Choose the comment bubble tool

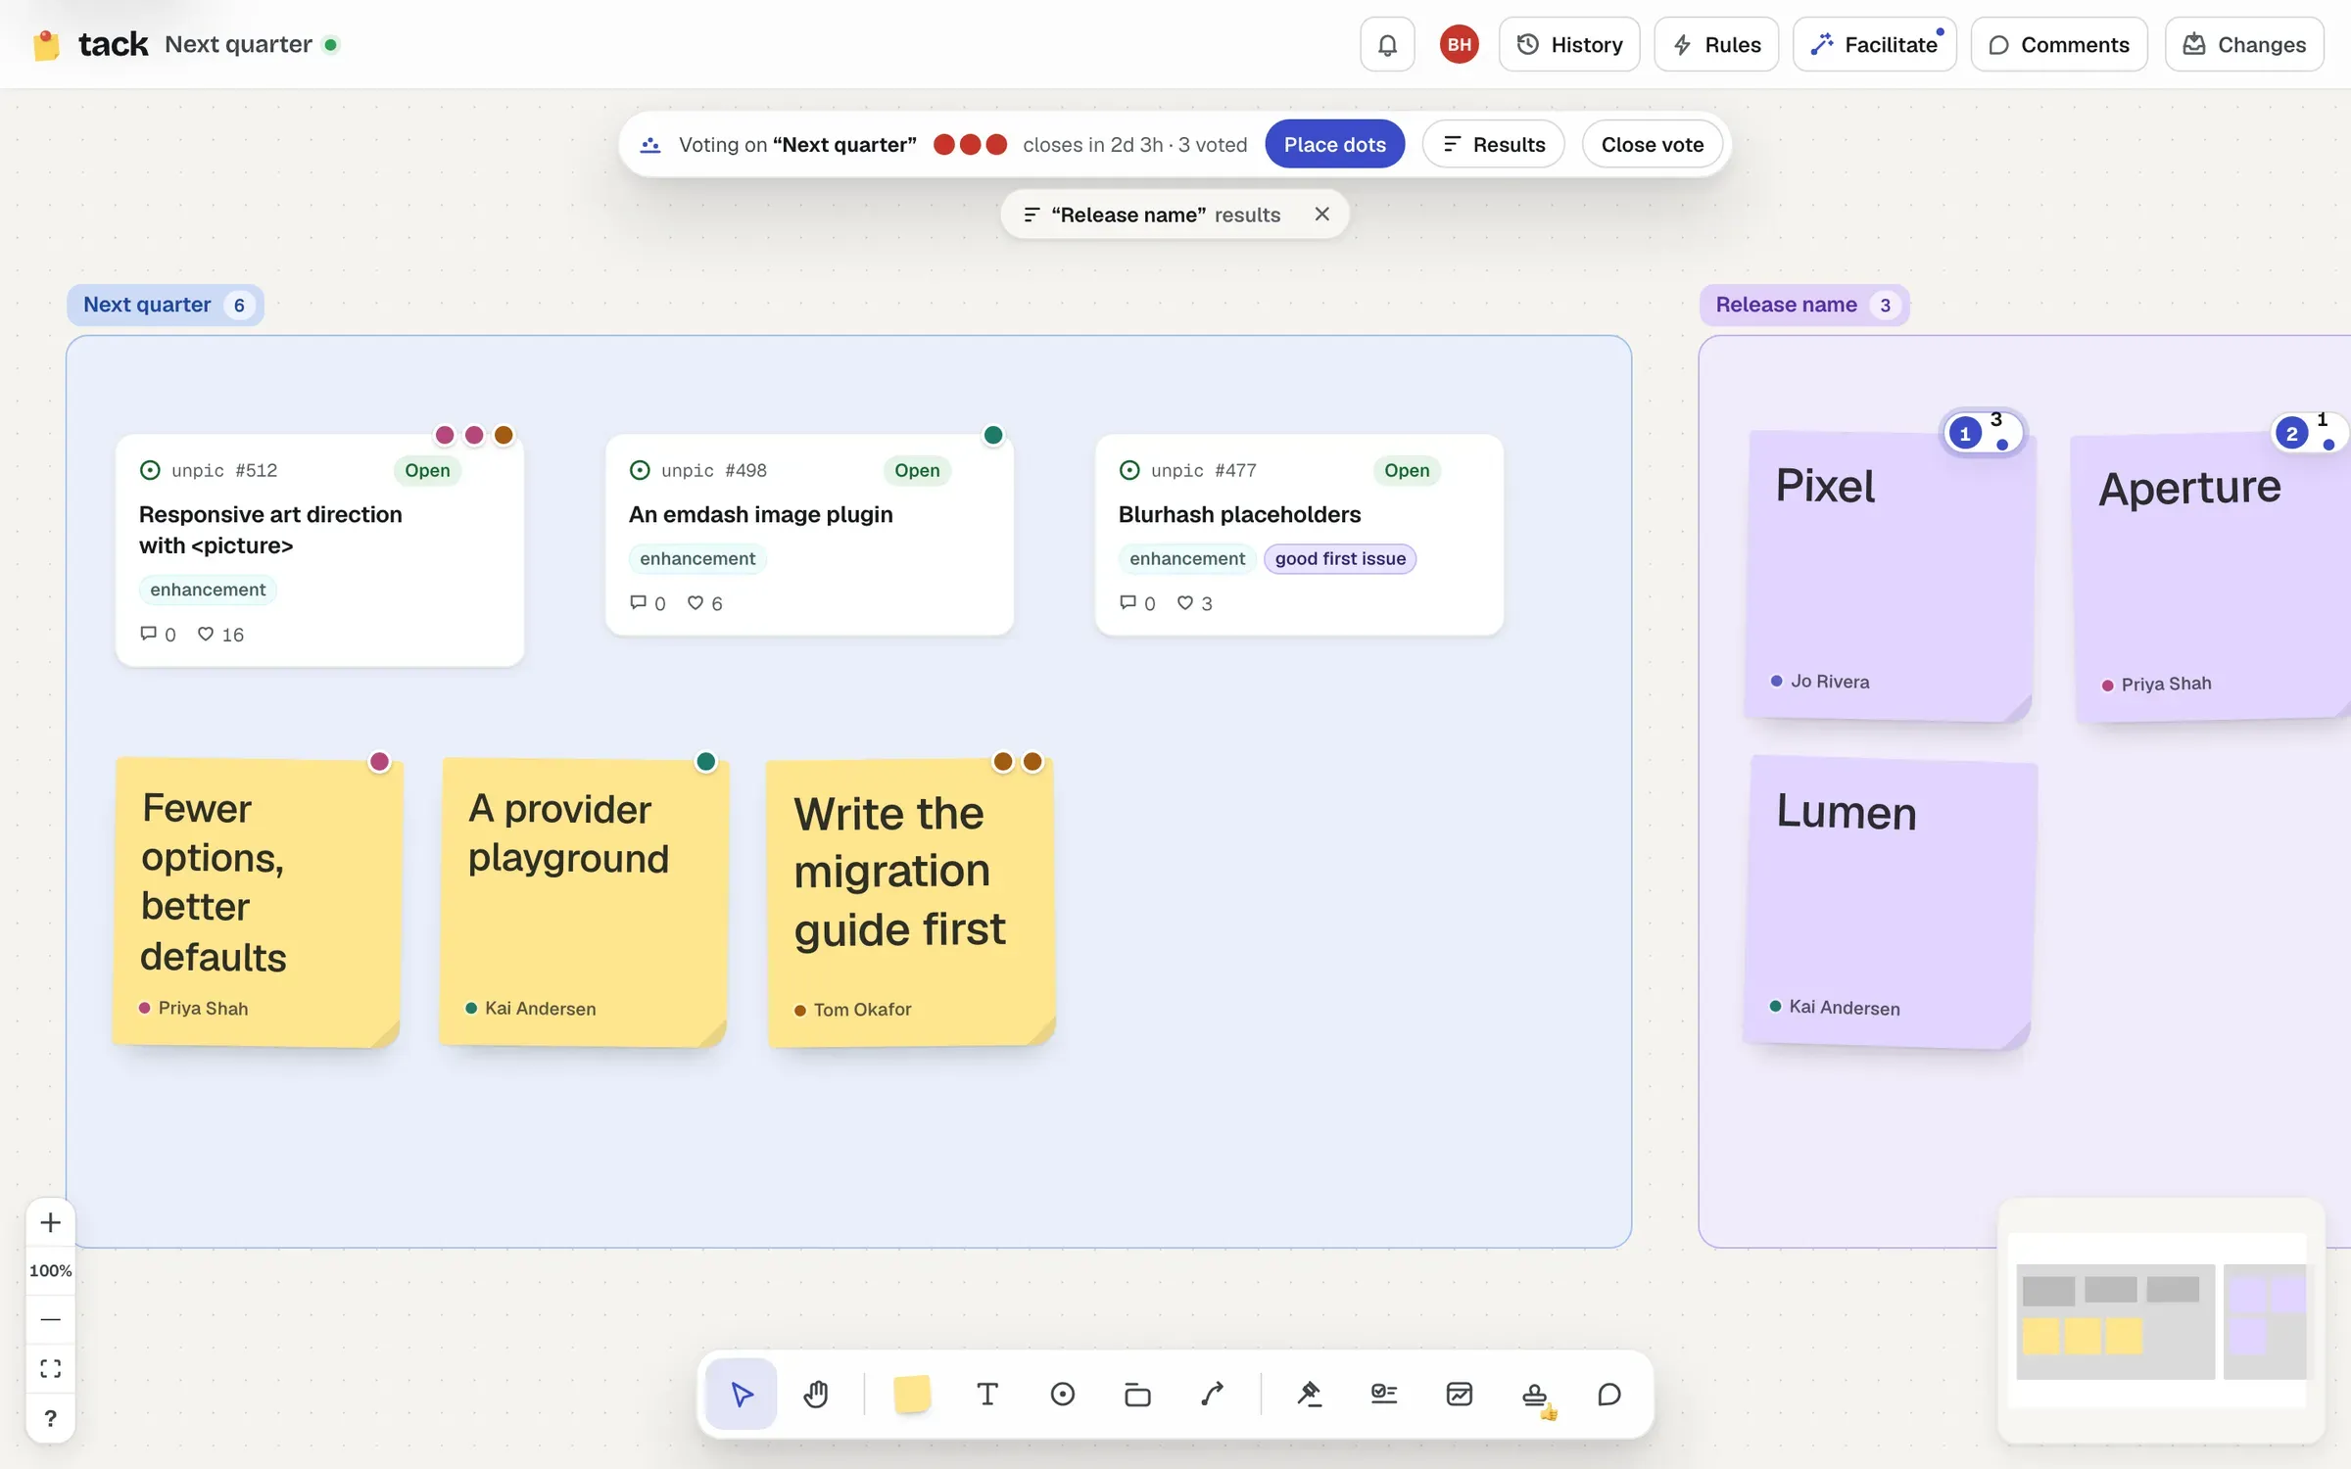(x=1609, y=1394)
